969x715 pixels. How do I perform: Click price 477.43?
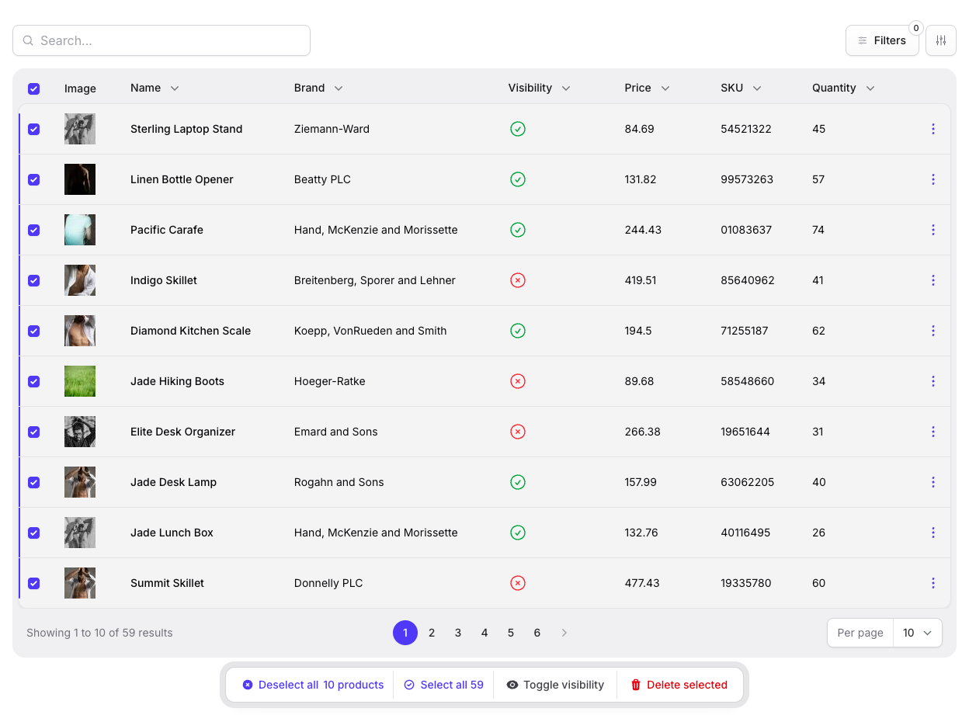click(642, 583)
